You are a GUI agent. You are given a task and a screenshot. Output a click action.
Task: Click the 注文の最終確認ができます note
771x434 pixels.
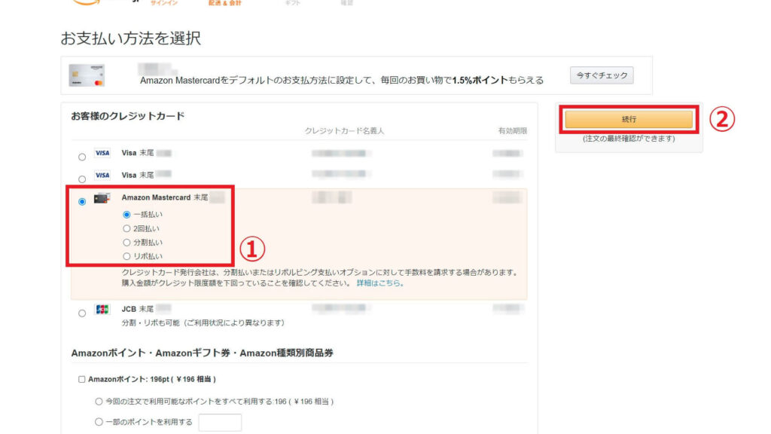[629, 139]
